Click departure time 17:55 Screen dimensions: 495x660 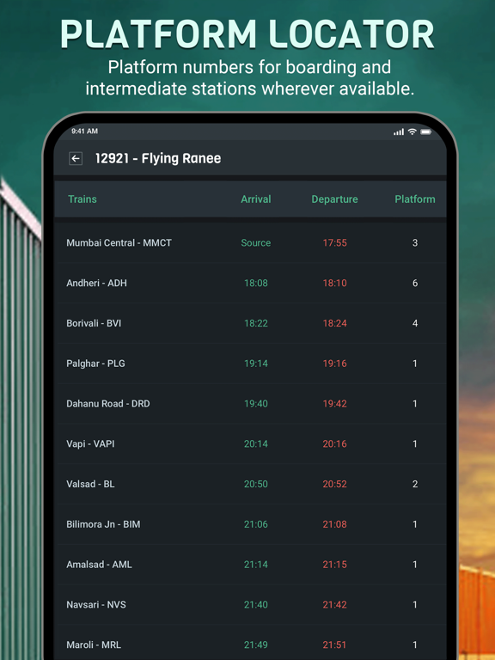tap(334, 243)
